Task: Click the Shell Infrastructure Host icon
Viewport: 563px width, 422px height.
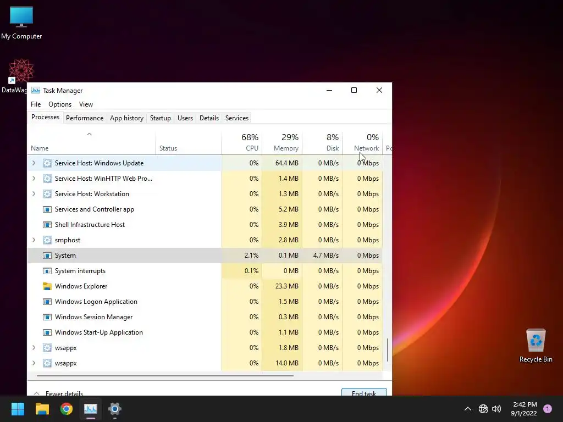Action: point(47,225)
